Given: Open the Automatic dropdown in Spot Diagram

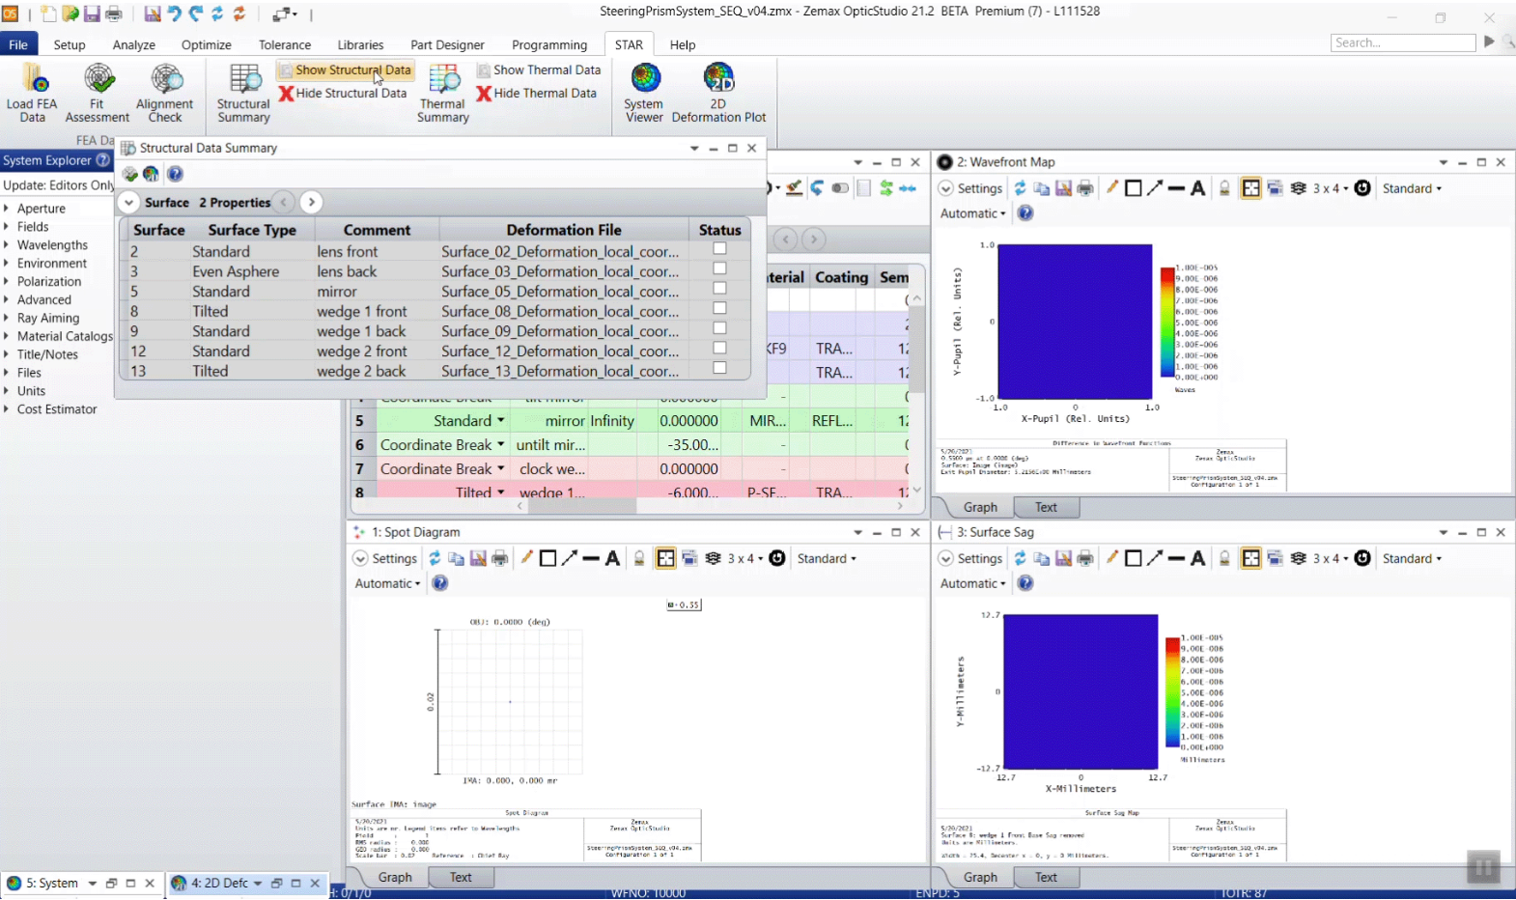Looking at the screenshot, I should click(387, 583).
